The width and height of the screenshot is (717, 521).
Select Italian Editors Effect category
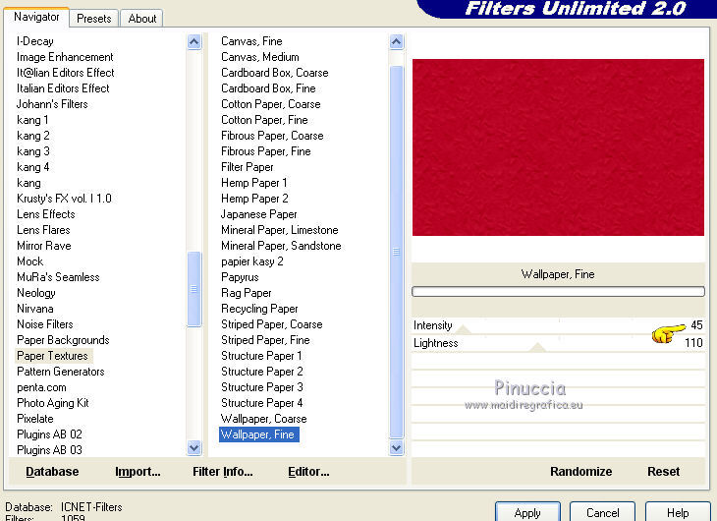pyautogui.click(x=63, y=87)
